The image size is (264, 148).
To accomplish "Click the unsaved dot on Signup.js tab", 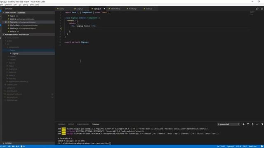I will 104,9.
